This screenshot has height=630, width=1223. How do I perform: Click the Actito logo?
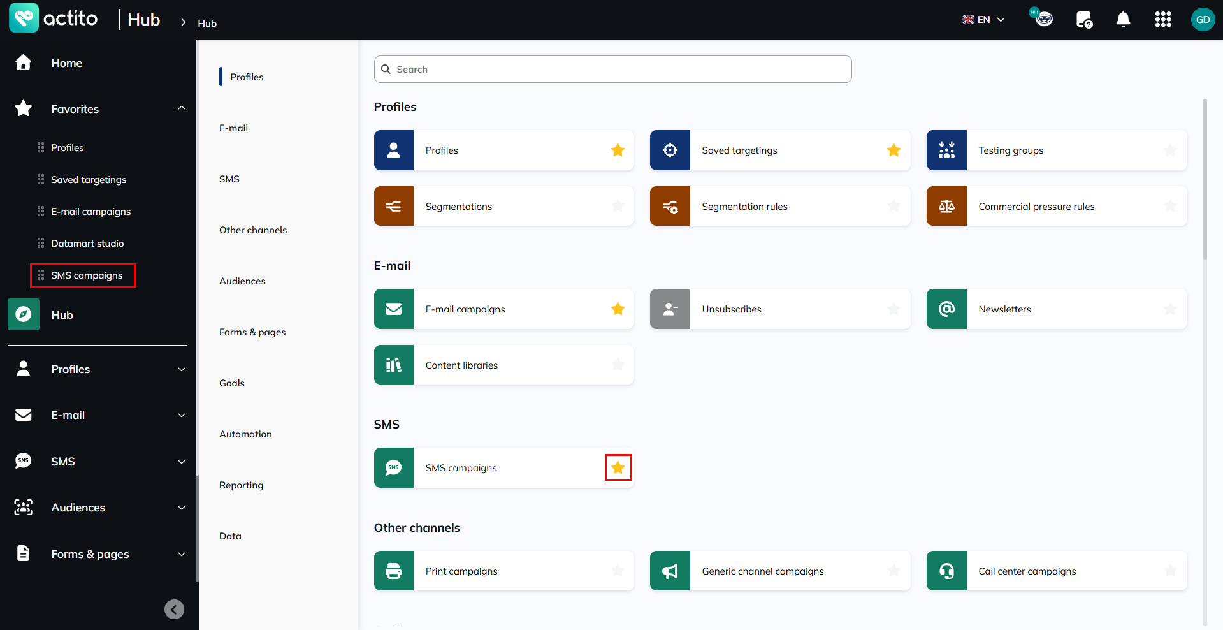54,18
